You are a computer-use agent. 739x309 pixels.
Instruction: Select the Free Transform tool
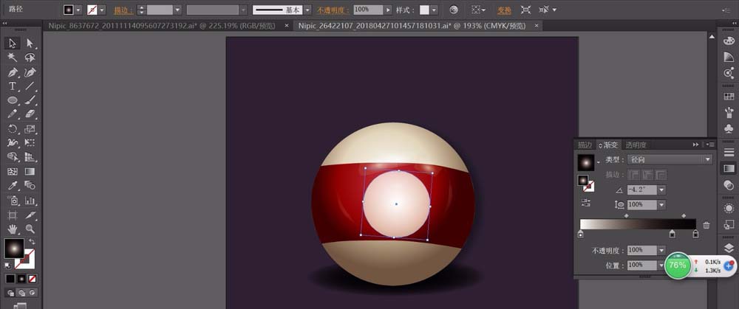tap(30, 143)
